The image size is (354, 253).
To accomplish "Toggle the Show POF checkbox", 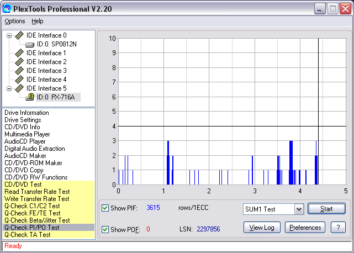I will pos(105,229).
